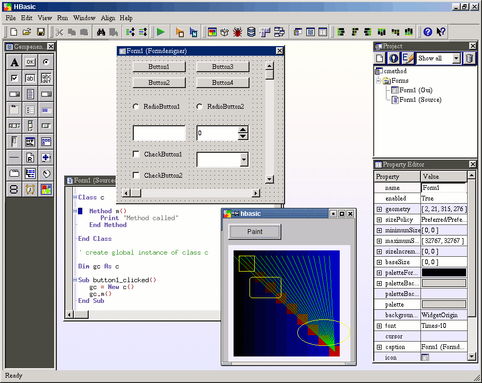Click the green Run program arrow
Image resolution: width=482 pixels, height=383 pixels.
[x=160, y=32]
